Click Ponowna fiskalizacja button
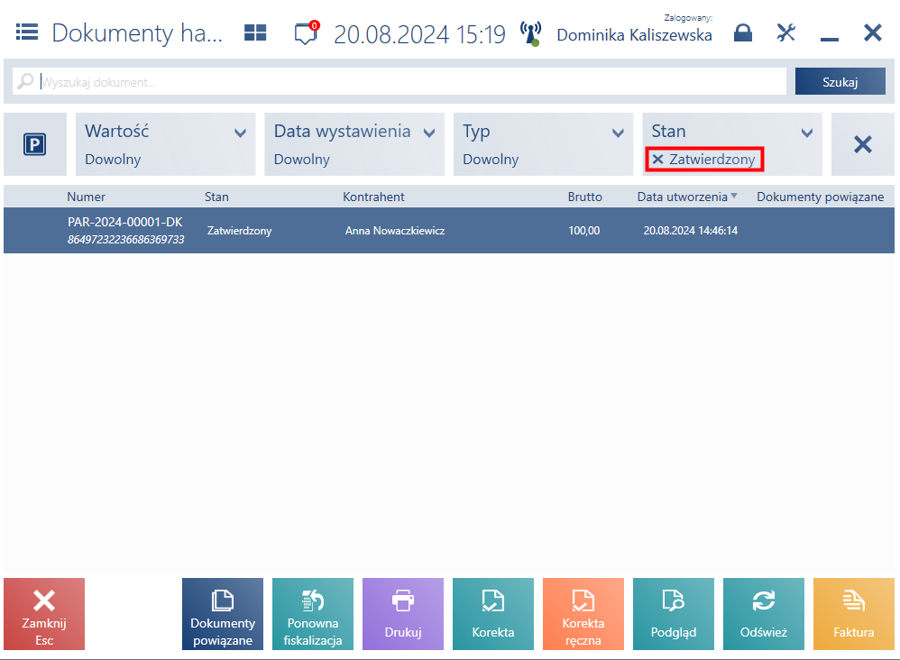The image size is (900, 660). (313, 613)
